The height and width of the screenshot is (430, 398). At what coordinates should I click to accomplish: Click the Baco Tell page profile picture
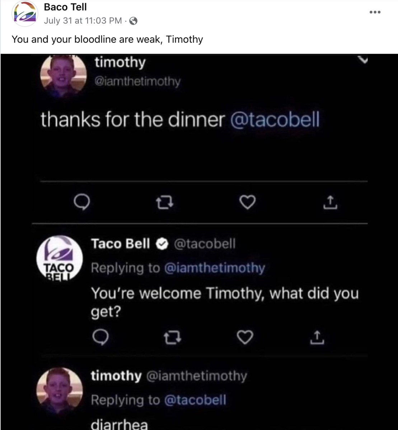(x=25, y=14)
